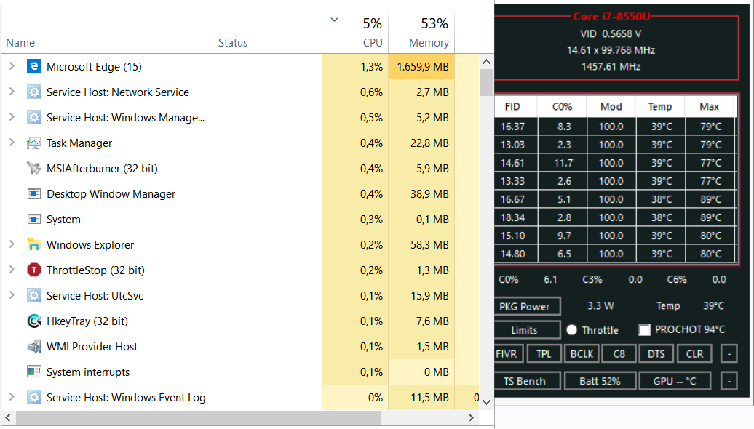The height and width of the screenshot is (429, 754).
Task: Expand Service Host: Network Service row
Action: (12, 92)
